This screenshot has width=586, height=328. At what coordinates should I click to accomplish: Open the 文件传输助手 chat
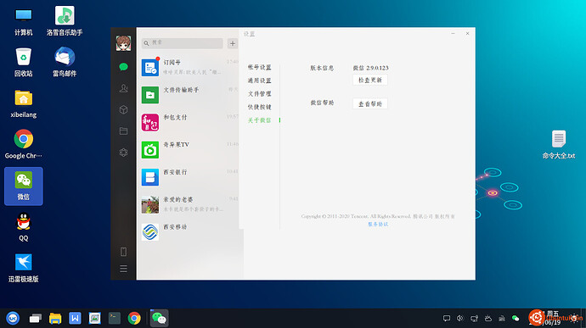(190, 95)
